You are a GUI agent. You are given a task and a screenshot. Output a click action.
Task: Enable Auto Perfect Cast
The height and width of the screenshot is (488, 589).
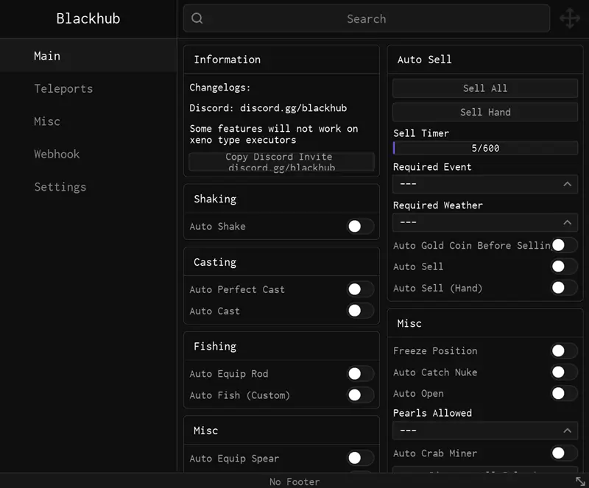pyautogui.click(x=360, y=289)
